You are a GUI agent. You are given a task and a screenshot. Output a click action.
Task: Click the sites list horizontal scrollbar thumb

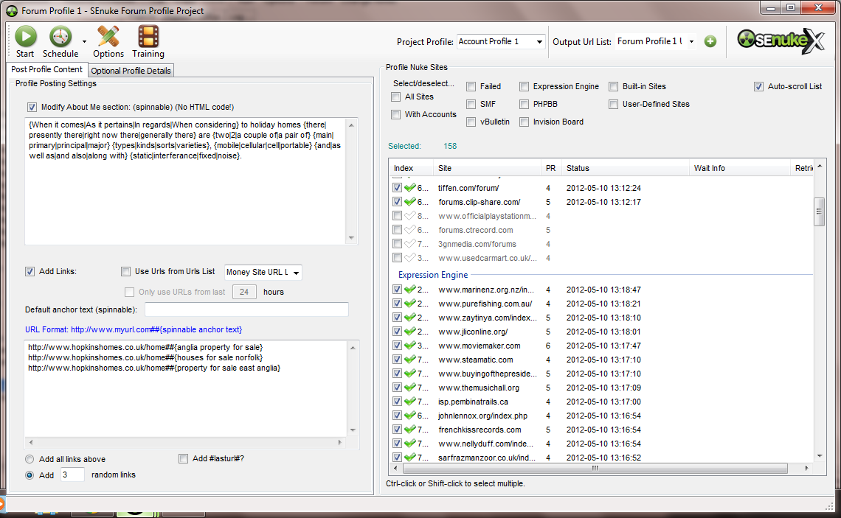[595, 468]
